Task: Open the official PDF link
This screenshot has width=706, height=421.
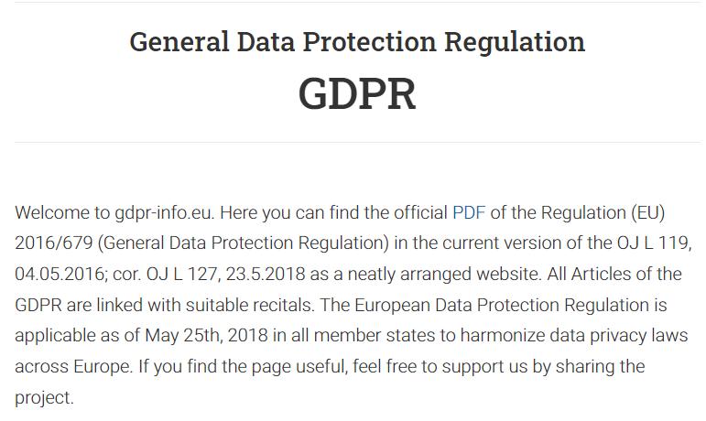Action: click(468, 213)
